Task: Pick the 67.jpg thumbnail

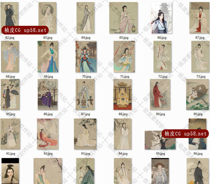Action: coord(199,18)
